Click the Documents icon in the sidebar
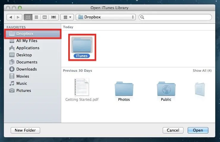 pos(12,62)
